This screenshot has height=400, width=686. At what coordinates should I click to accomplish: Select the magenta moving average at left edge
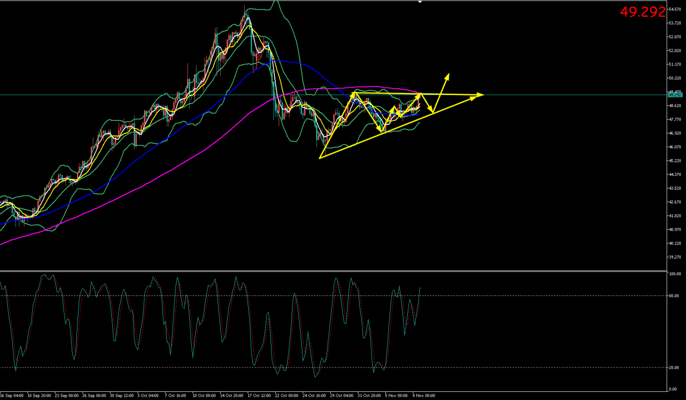click(2, 244)
